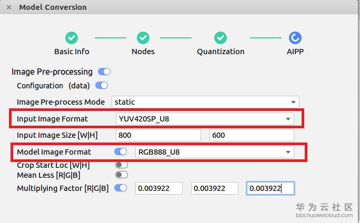Image resolution: width=360 pixels, height=223 pixels.
Task: Turn off the Multiplying Factor toggle
Action: click(121, 188)
